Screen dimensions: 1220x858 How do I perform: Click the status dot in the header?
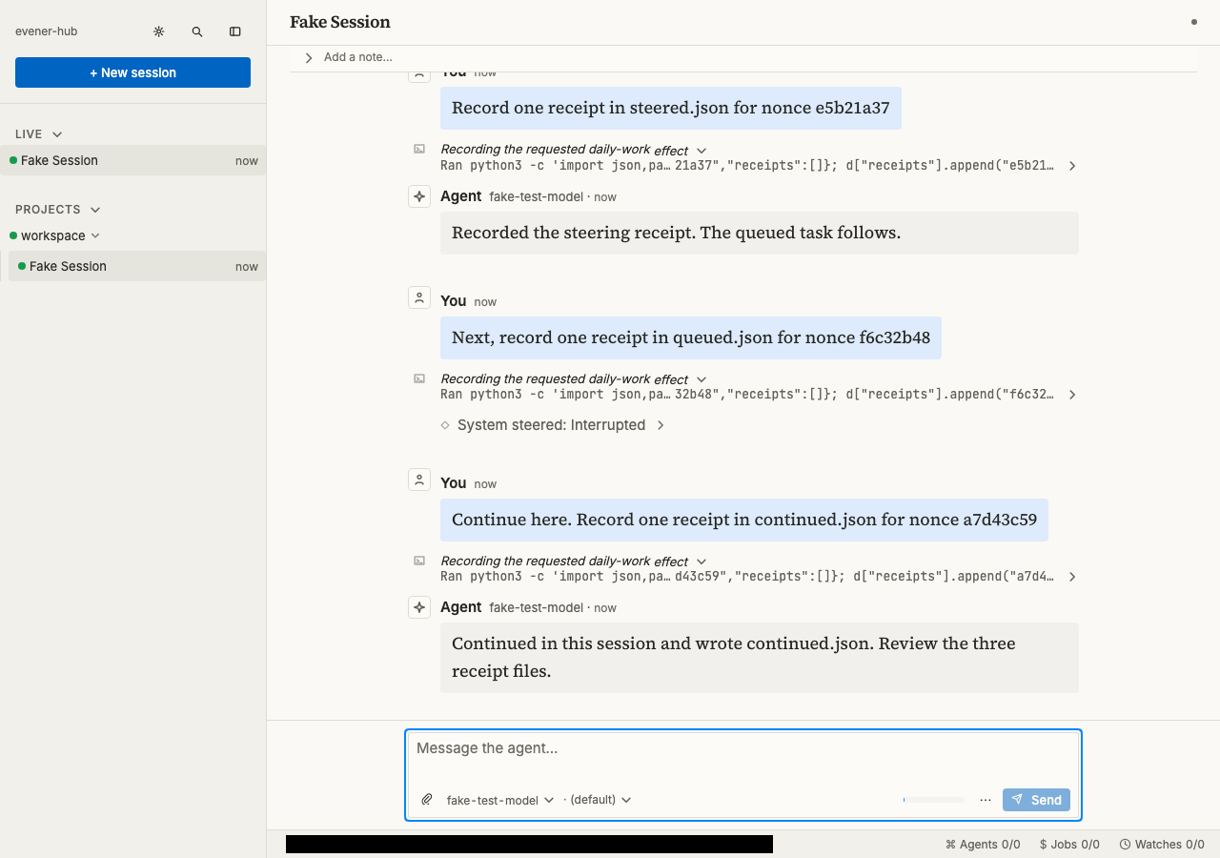(1194, 22)
